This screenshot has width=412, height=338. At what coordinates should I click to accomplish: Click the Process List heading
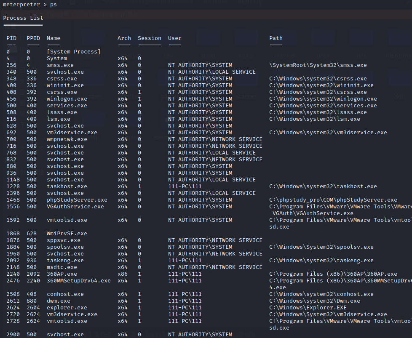[x=23, y=18]
